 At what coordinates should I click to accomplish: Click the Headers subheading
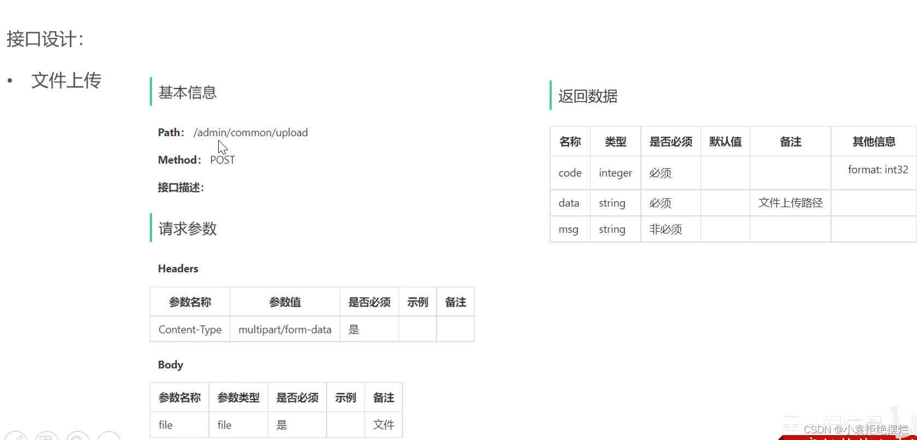pyautogui.click(x=178, y=268)
